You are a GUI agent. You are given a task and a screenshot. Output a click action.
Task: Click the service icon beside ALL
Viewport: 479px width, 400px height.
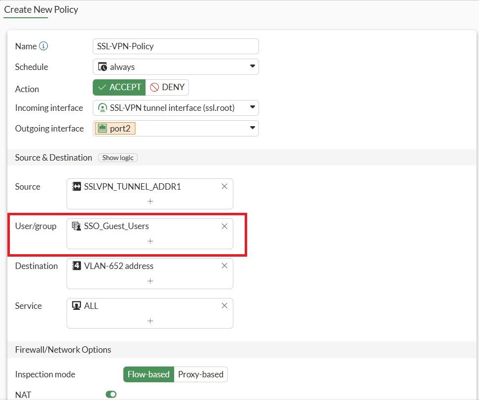76,305
